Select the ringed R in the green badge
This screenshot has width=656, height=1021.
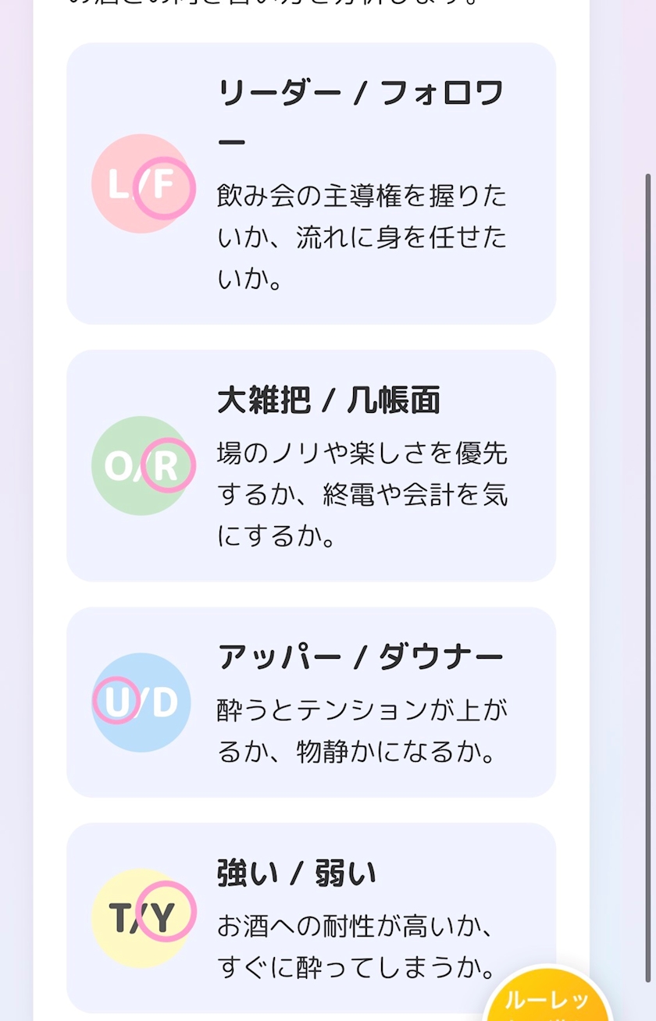click(x=167, y=466)
